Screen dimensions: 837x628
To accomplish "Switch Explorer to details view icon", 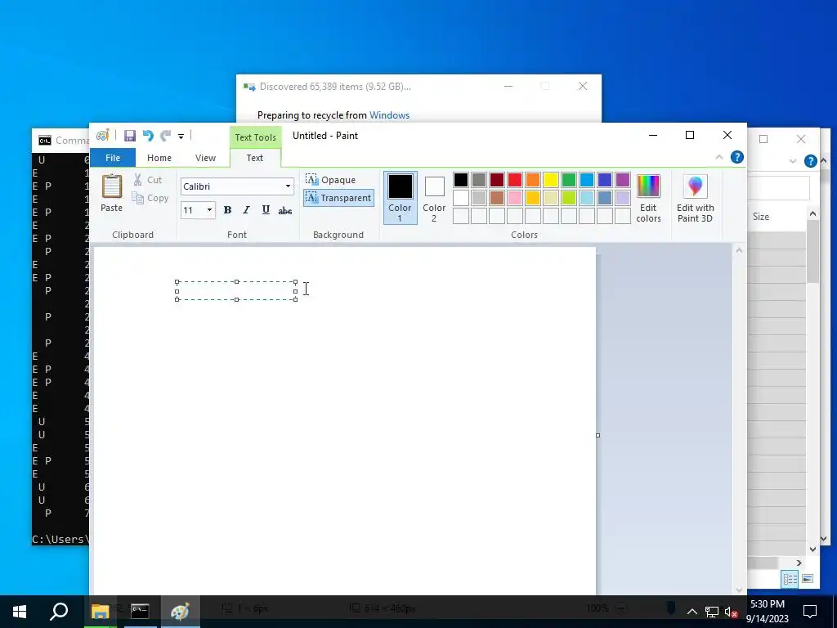I will tap(790, 580).
